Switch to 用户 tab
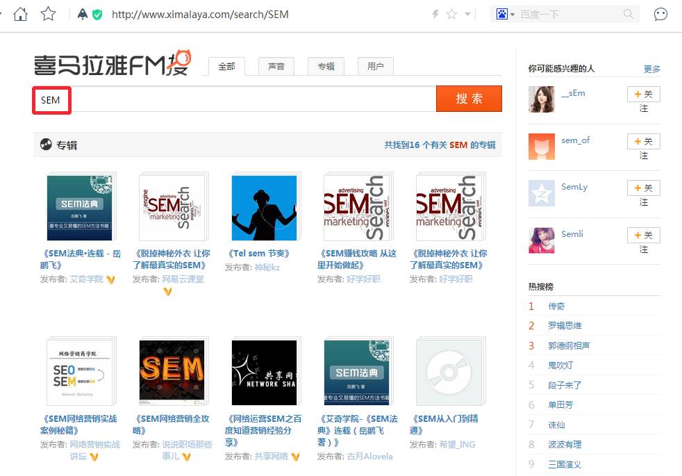The width and height of the screenshot is (682, 476). tap(375, 67)
